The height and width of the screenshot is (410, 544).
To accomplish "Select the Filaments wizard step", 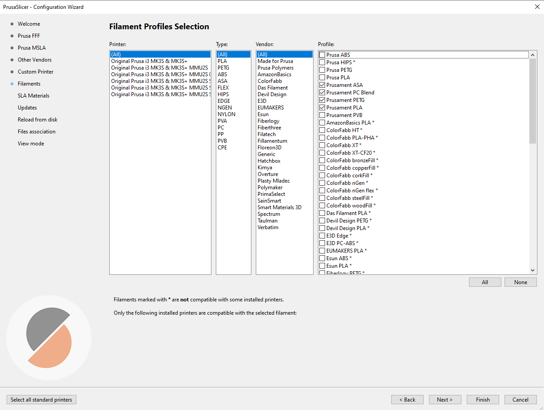I will tap(29, 84).
